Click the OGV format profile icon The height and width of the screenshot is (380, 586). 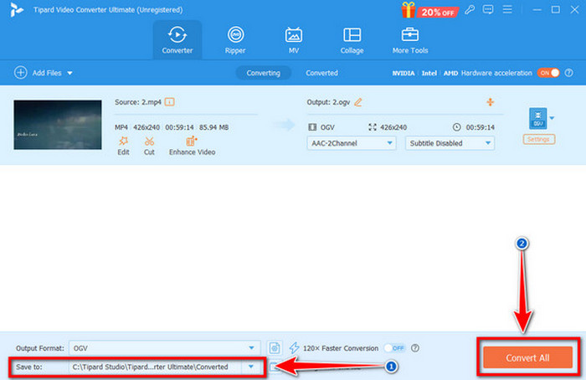click(x=537, y=119)
